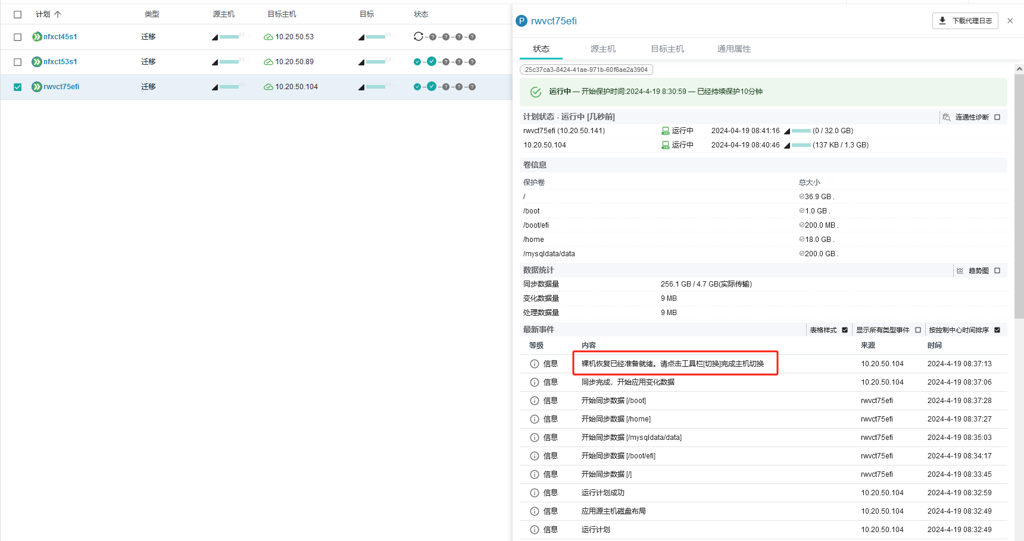The height and width of the screenshot is (541, 1024).
Task: Sort by the 计划 column arrow
Action: click(58, 14)
